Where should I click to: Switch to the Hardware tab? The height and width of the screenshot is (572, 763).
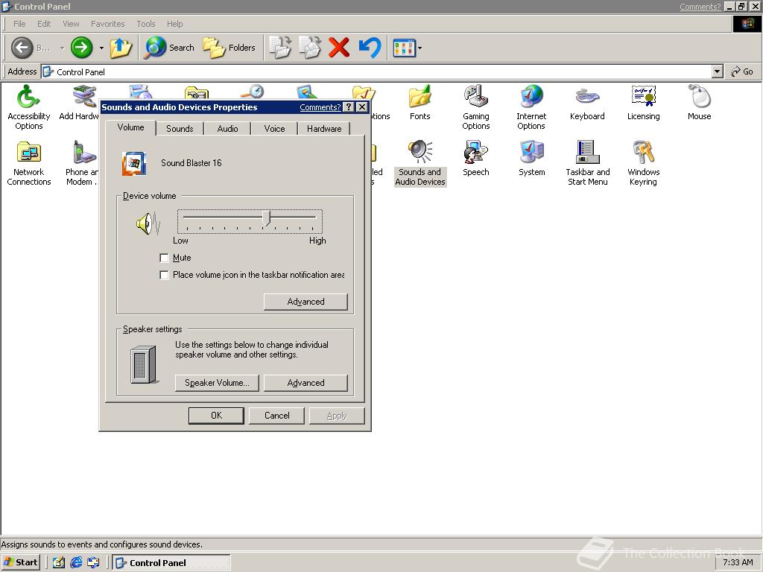pyautogui.click(x=324, y=128)
